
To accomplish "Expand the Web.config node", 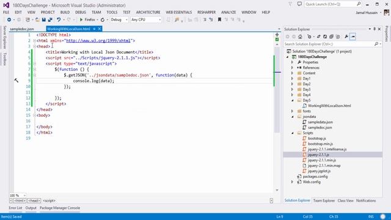I will click(292, 182).
